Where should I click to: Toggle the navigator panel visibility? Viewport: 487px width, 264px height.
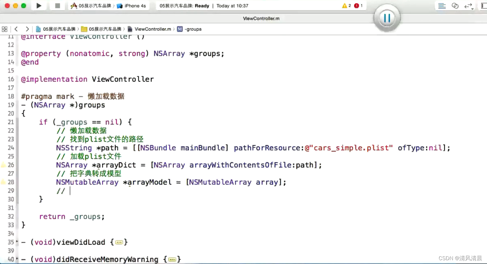(484, 6)
